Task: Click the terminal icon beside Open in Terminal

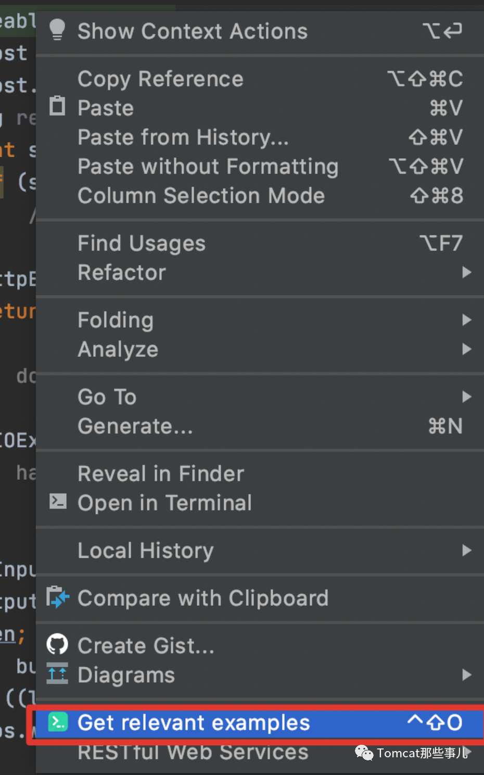Action: pos(58,502)
